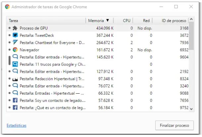
Task: Click the 161.672 K memory value
Action: click(x=105, y=50)
